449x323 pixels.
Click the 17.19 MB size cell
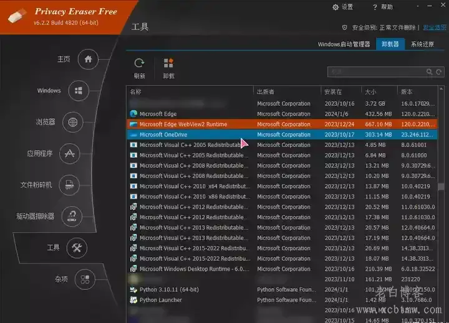(377, 238)
